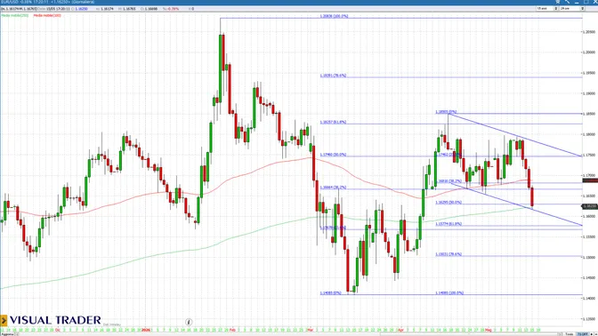Minimize the chart window

tap(577, 2)
